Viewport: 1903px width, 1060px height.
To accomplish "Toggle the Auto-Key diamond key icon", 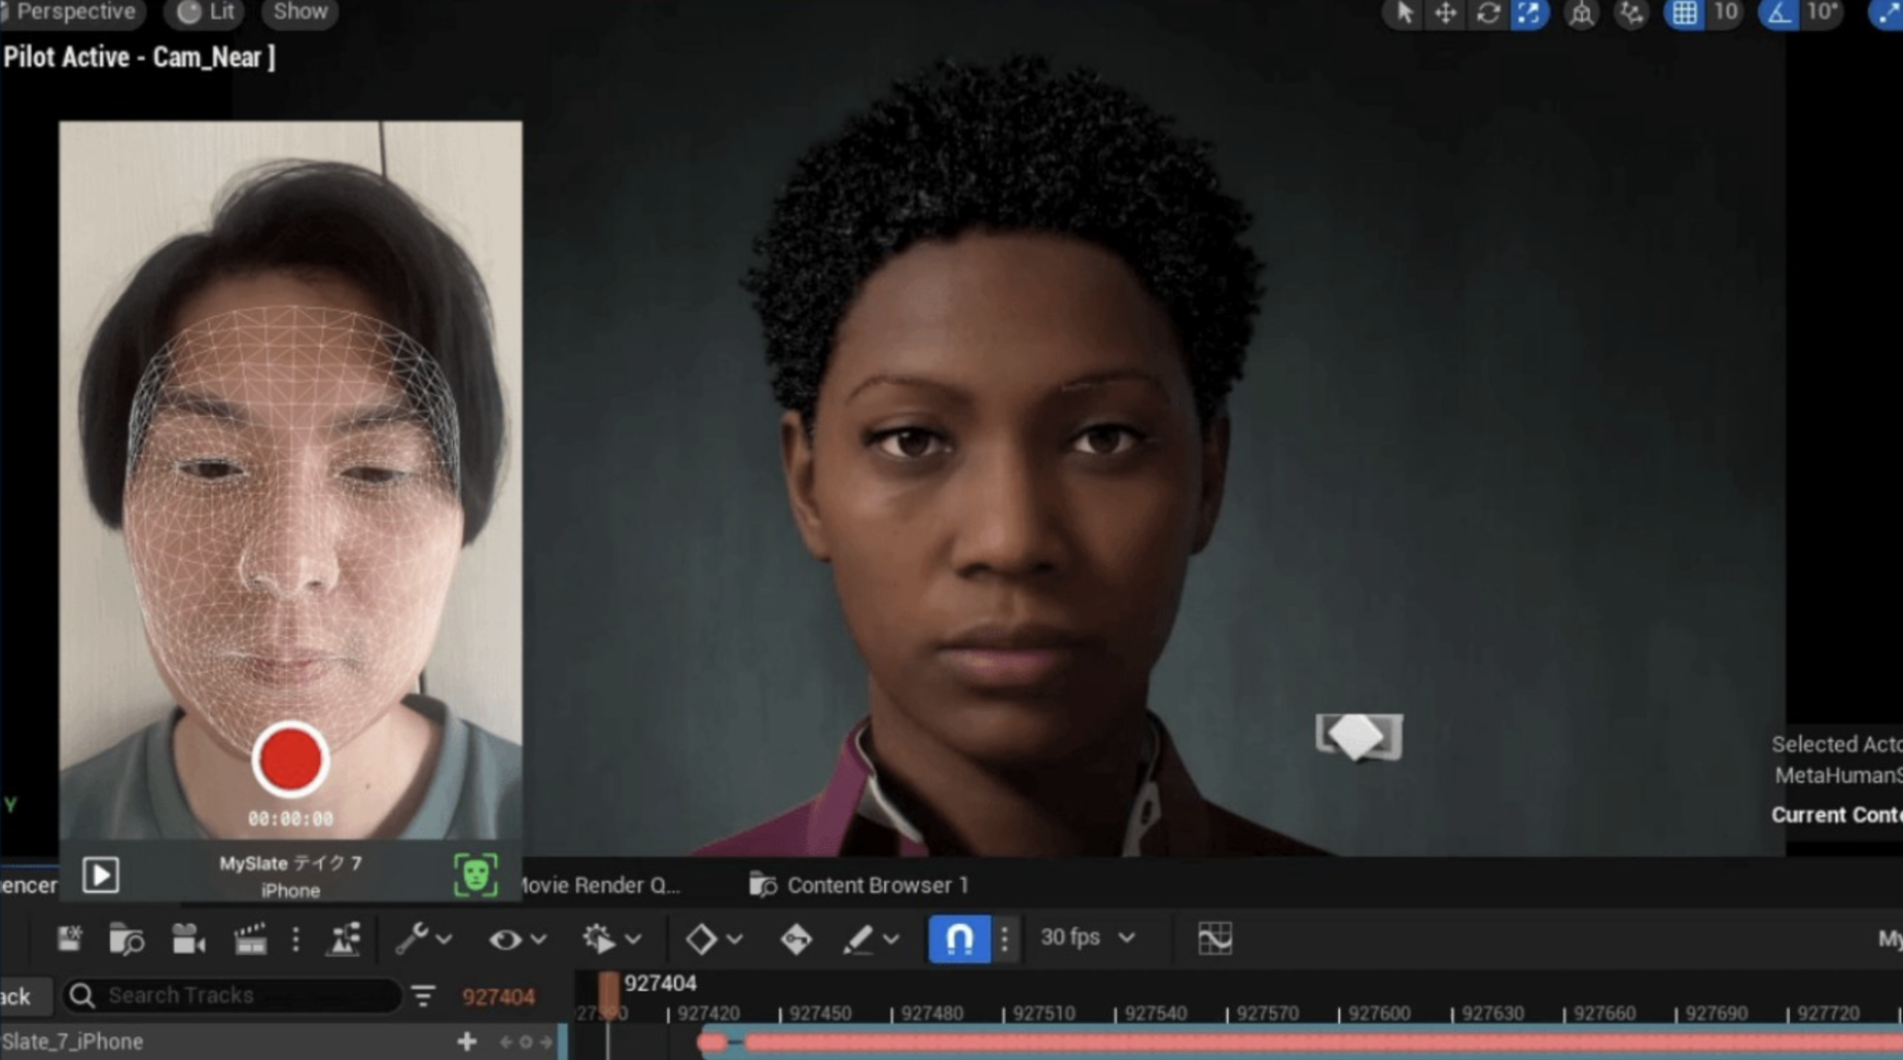I will [x=796, y=939].
